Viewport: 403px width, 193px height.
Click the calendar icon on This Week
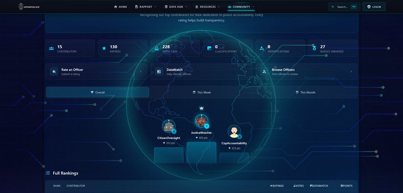194,92
